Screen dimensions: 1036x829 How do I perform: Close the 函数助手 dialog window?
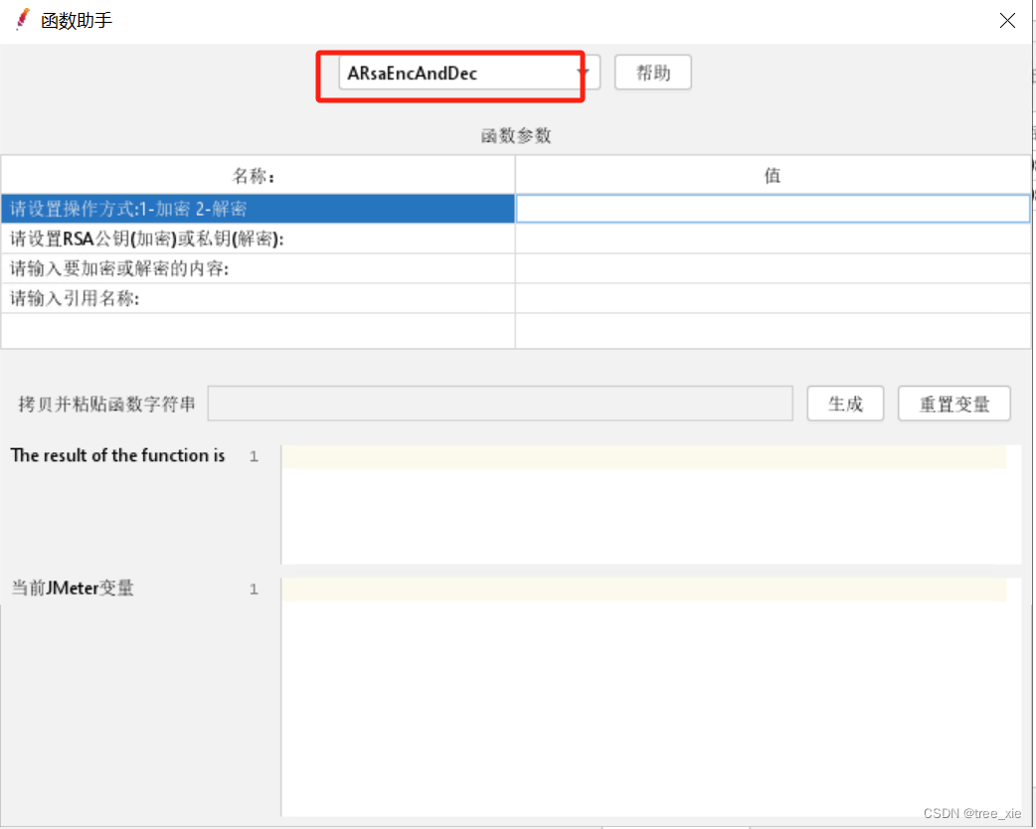tap(1007, 21)
